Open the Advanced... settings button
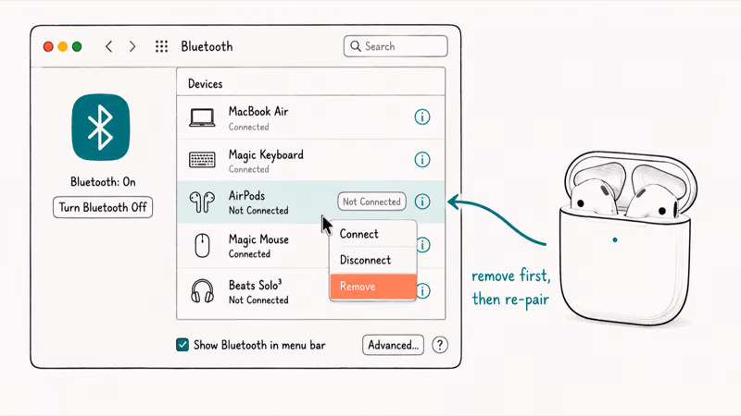741x416 pixels. (393, 345)
